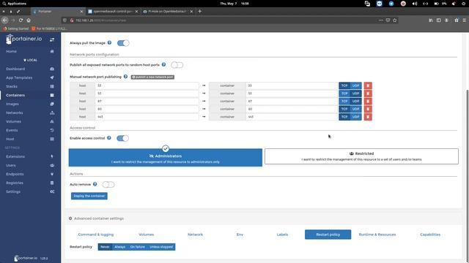Open the Command & logging tab
Viewport: 469px width, 263px height.
pyautogui.click(x=96, y=235)
